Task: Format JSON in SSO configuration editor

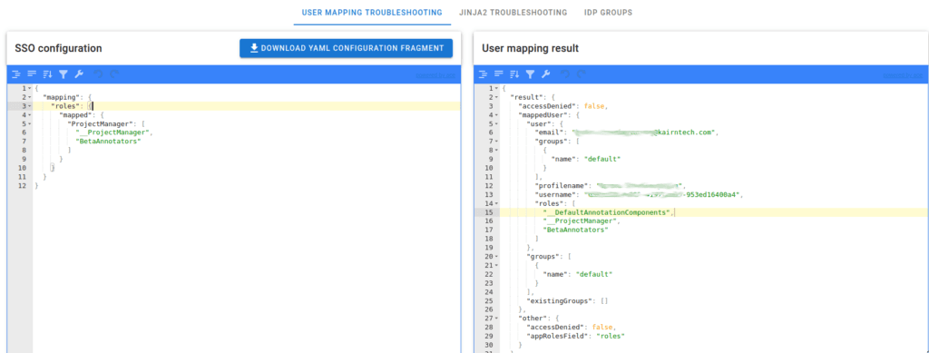Action: (x=16, y=74)
